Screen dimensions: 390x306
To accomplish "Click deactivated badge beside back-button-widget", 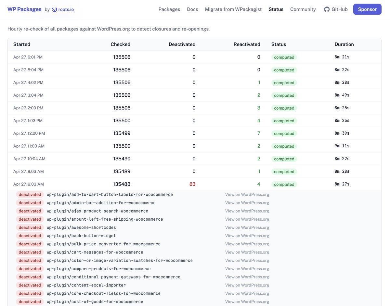I will (30, 236).
